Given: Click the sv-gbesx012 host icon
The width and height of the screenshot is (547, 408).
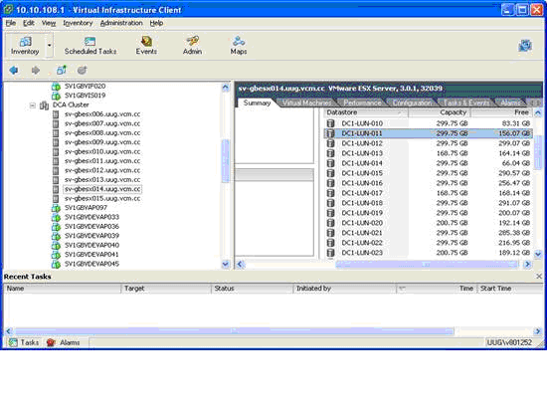Looking at the screenshot, I should pos(56,170).
